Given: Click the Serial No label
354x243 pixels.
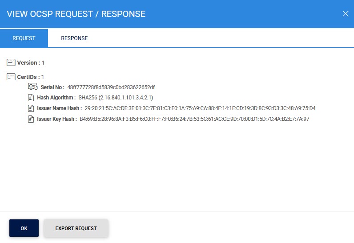Looking at the screenshot, I should [52, 87].
